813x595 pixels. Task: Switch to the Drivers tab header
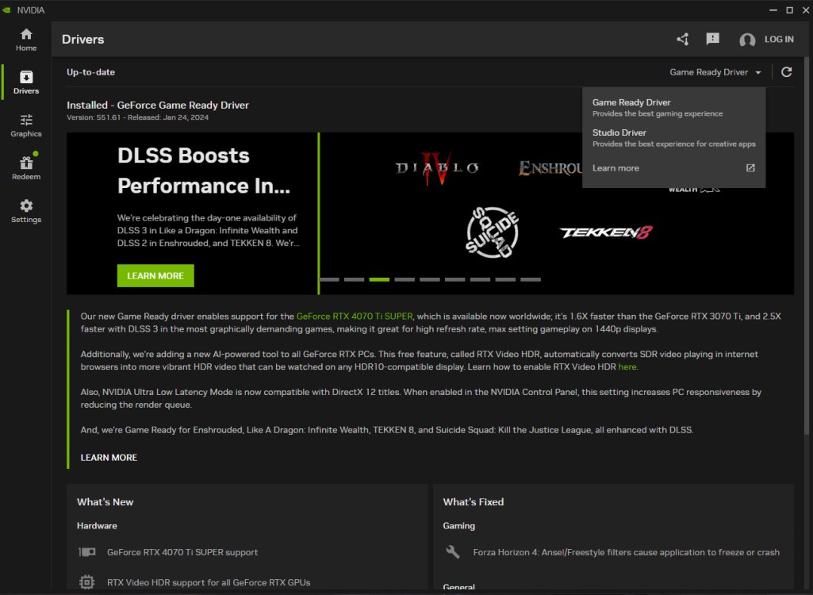click(82, 38)
